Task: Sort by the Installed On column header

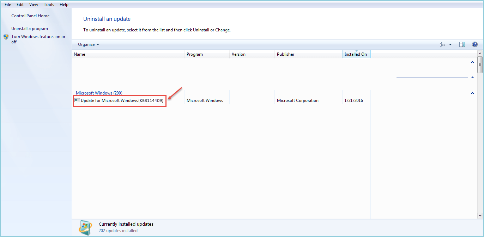Action: point(357,54)
